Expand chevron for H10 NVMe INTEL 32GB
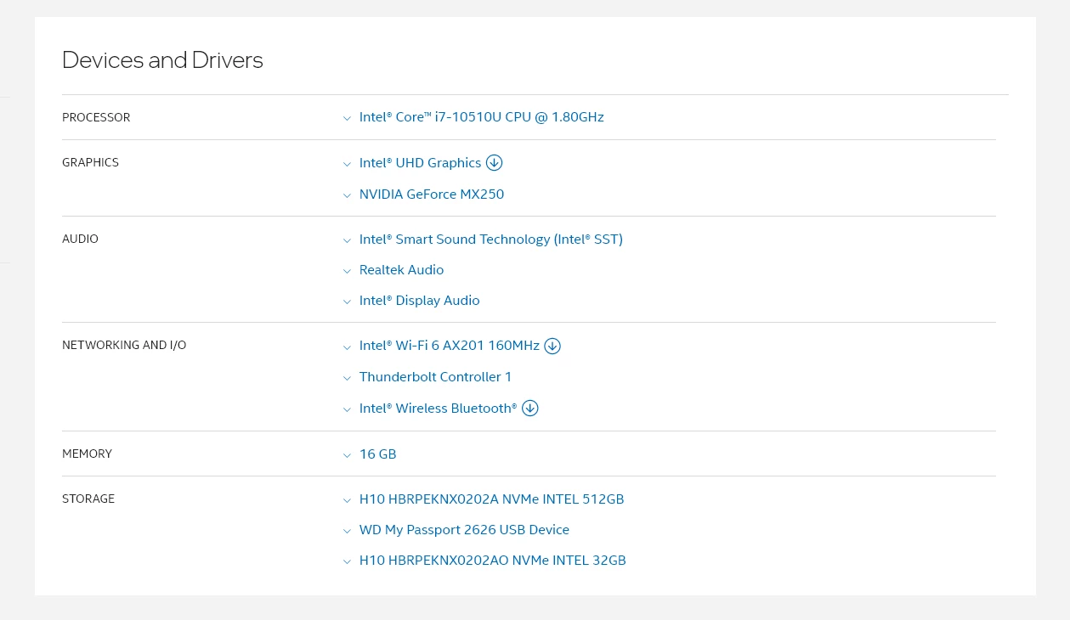Image resolution: width=1070 pixels, height=620 pixels. [347, 561]
